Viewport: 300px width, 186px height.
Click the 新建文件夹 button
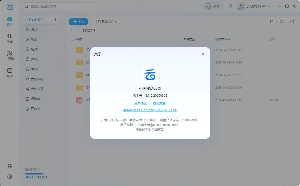[x=107, y=22]
